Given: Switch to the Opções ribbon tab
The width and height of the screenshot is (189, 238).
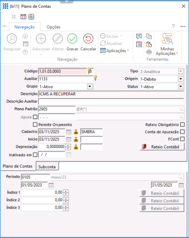Looking at the screenshot, I should click(54, 27).
